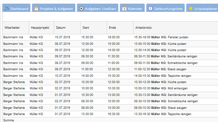
Task: Click date 09.07.2019 in the 08:30:00 start row
Action: (62, 56)
